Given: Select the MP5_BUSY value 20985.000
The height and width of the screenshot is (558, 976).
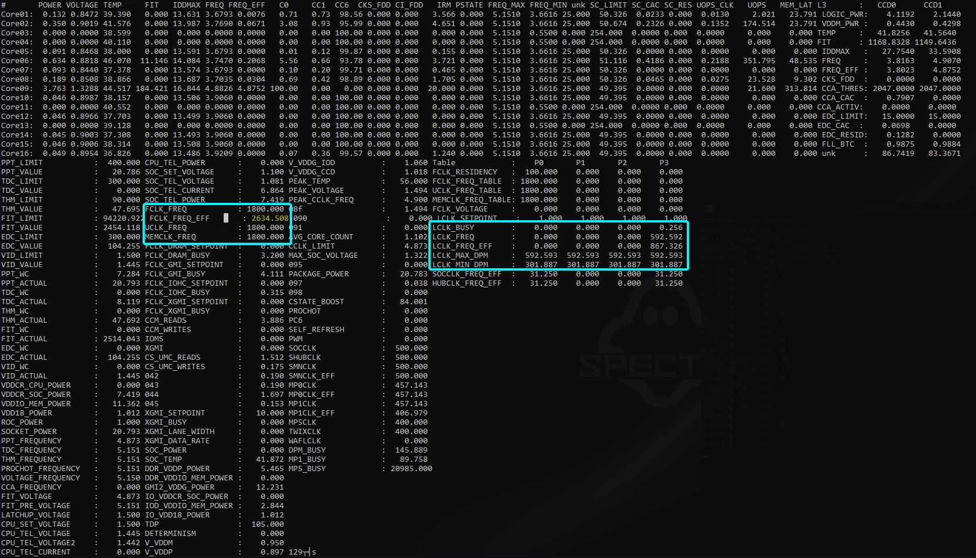Looking at the screenshot, I should 411,469.
